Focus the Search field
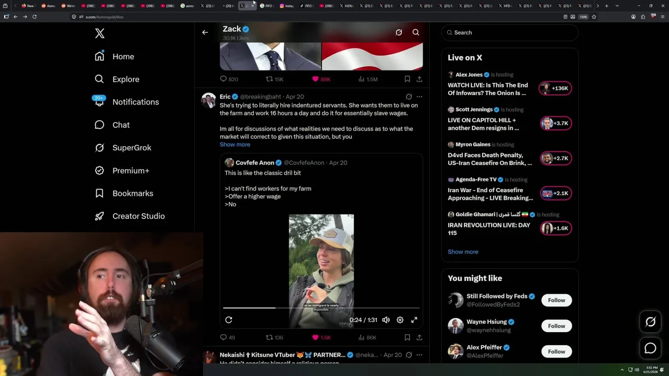Viewport: 669px width, 376px height. (510, 32)
